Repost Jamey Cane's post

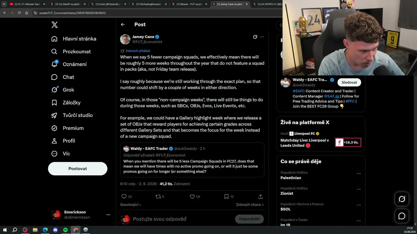158,197
